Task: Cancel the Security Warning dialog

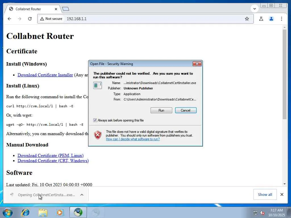Action: click(186, 110)
